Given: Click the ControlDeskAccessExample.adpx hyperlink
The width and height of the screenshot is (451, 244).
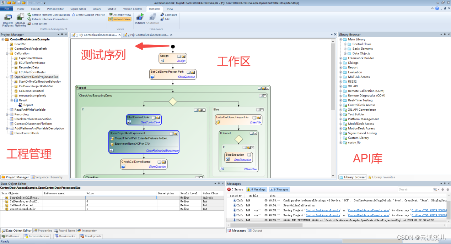Looking at the screenshot, I should coord(369,210).
